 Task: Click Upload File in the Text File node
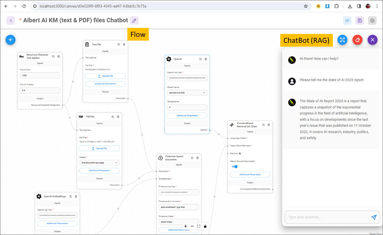point(105,76)
